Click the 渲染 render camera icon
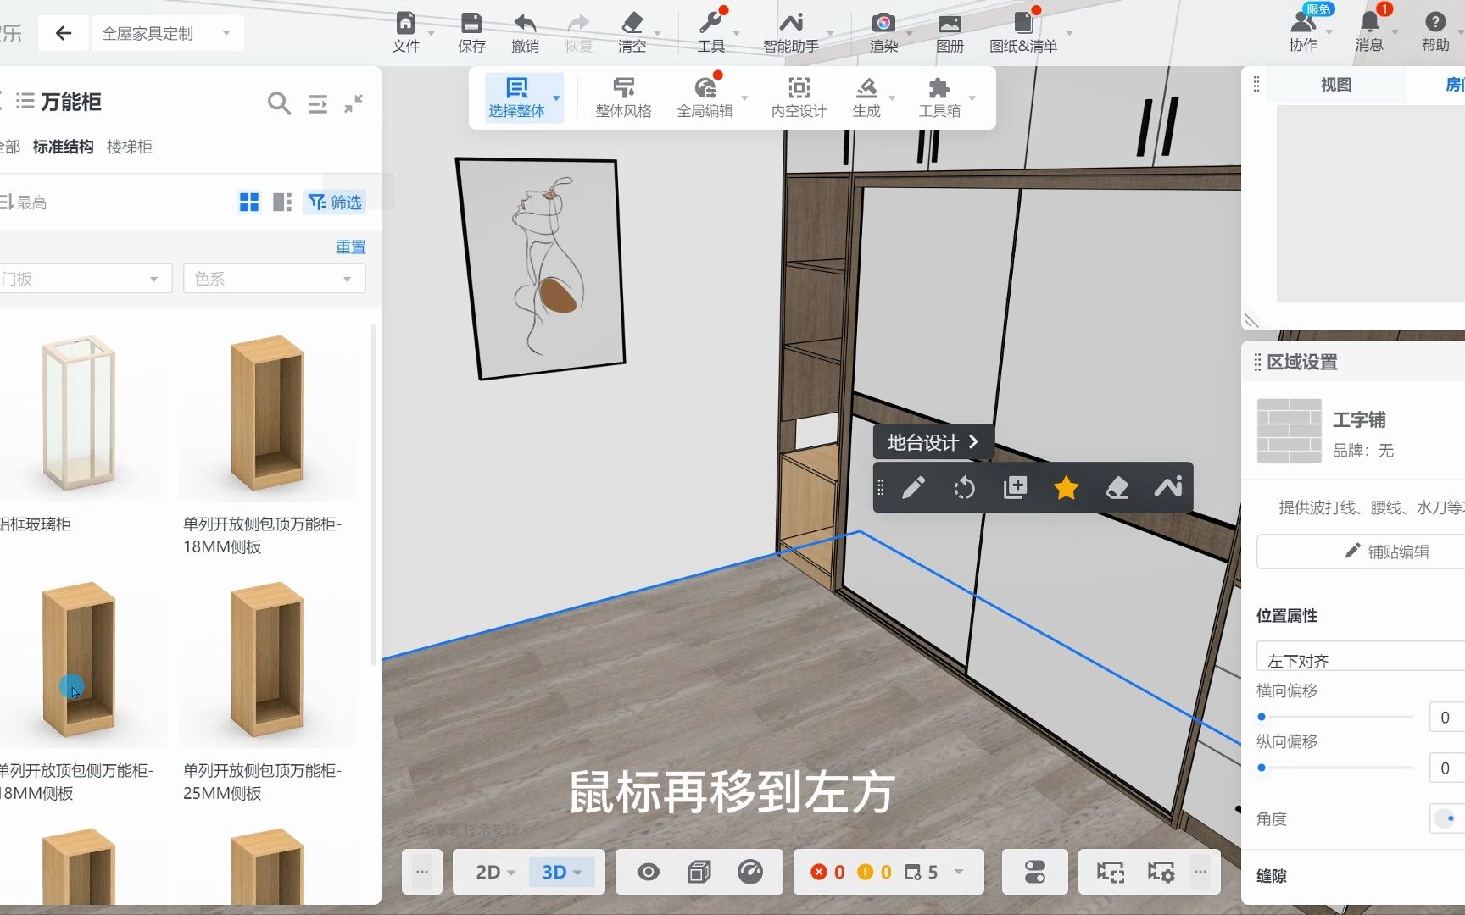The width and height of the screenshot is (1465, 915). pos(883,23)
